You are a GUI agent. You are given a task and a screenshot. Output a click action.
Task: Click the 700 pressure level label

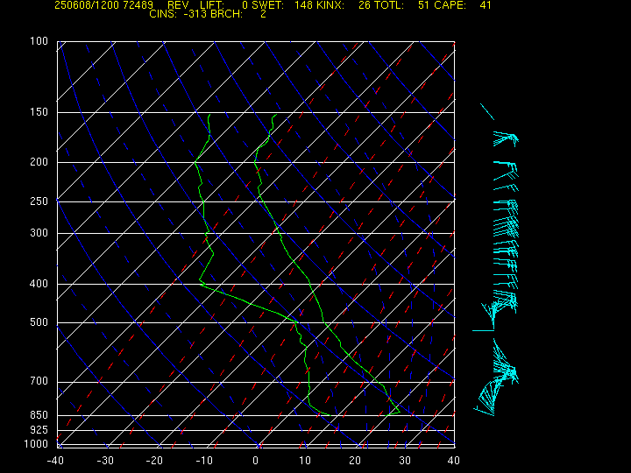click(39, 381)
